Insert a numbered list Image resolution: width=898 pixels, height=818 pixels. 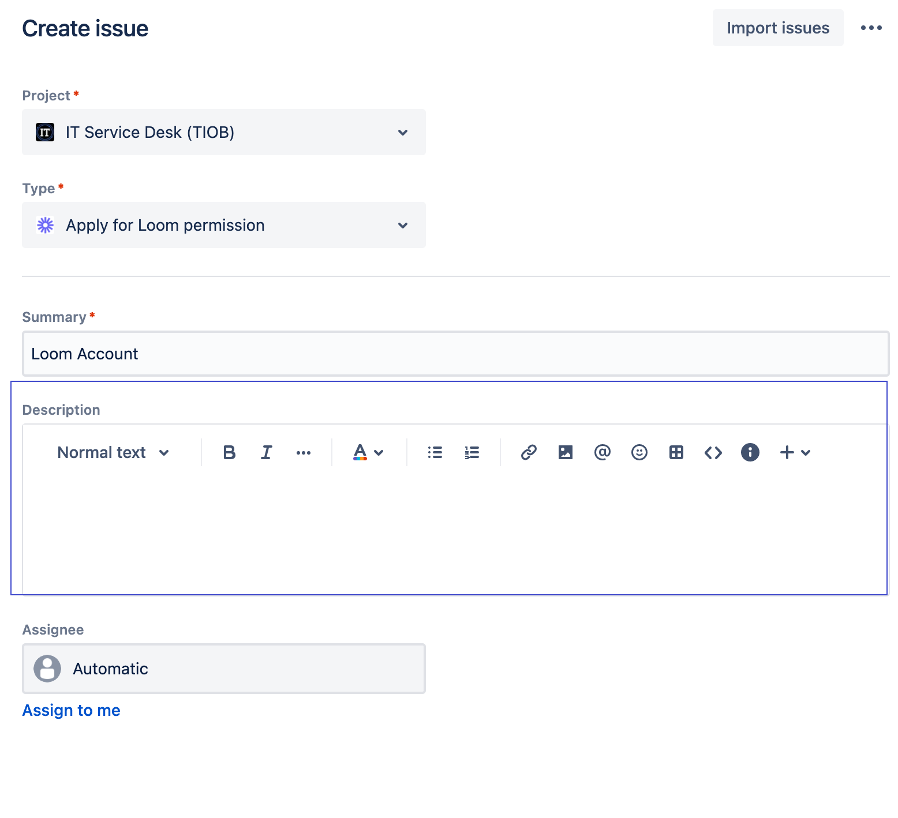(472, 452)
